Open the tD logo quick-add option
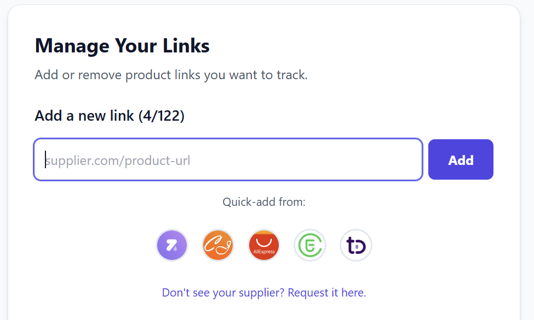The width and height of the screenshot is (534, 320). coord(356,245)
